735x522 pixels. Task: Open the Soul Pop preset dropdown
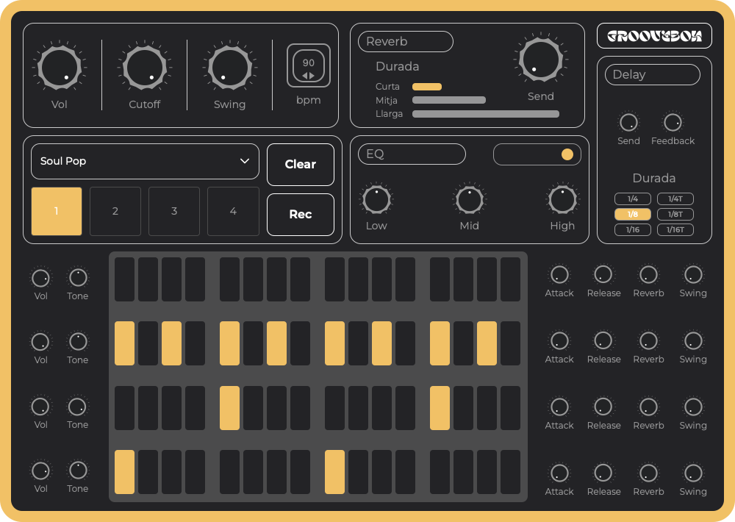click(145, 160)
